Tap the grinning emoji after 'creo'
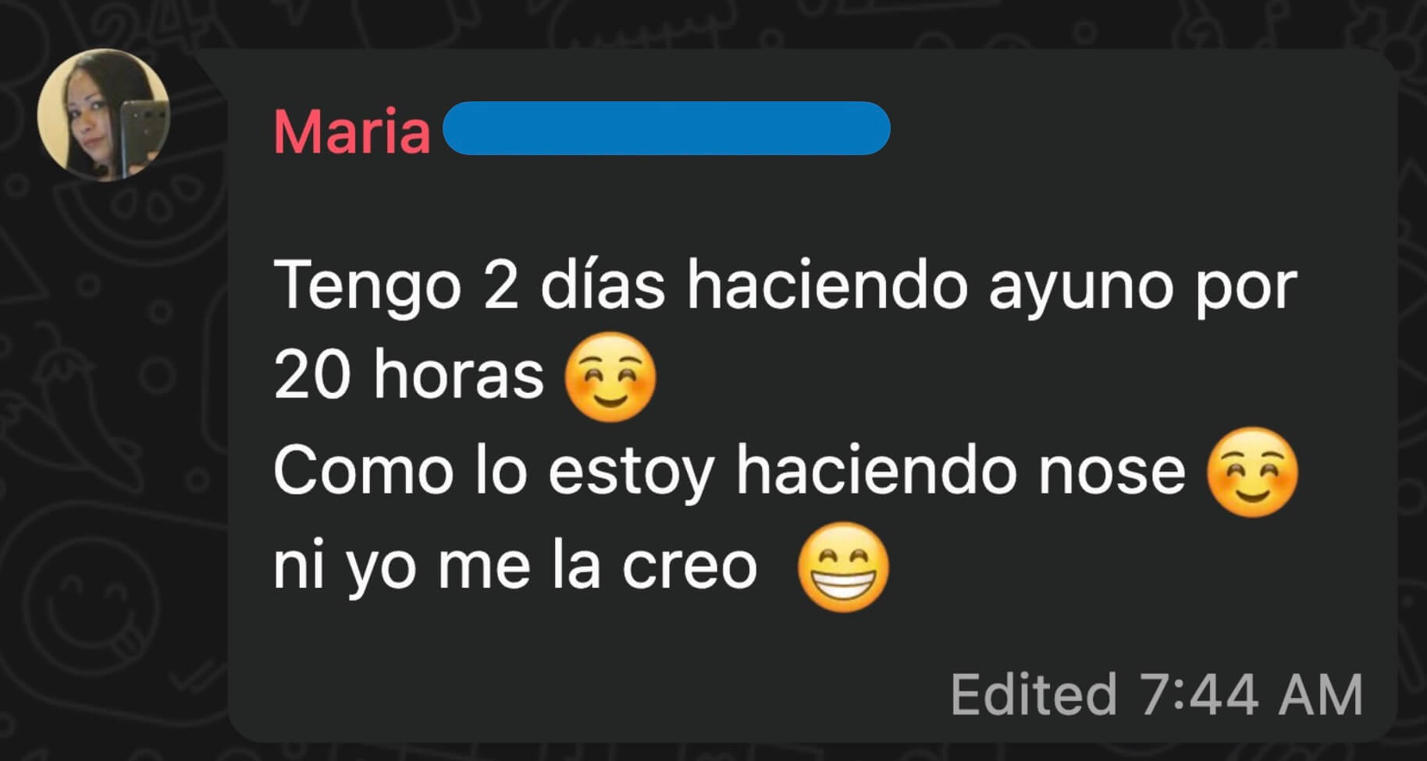 [x=843, y=566]
